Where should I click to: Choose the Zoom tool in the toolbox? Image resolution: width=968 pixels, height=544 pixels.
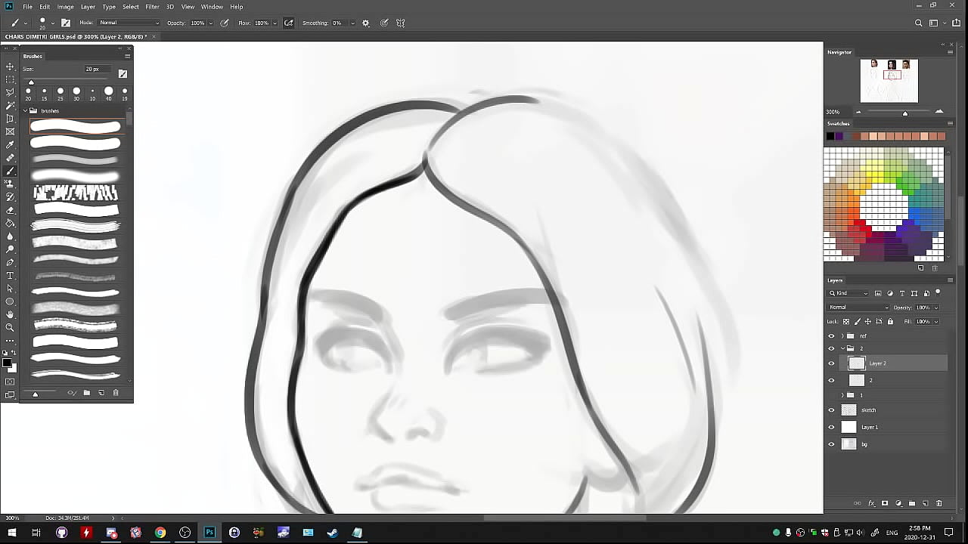pos(10,327)
